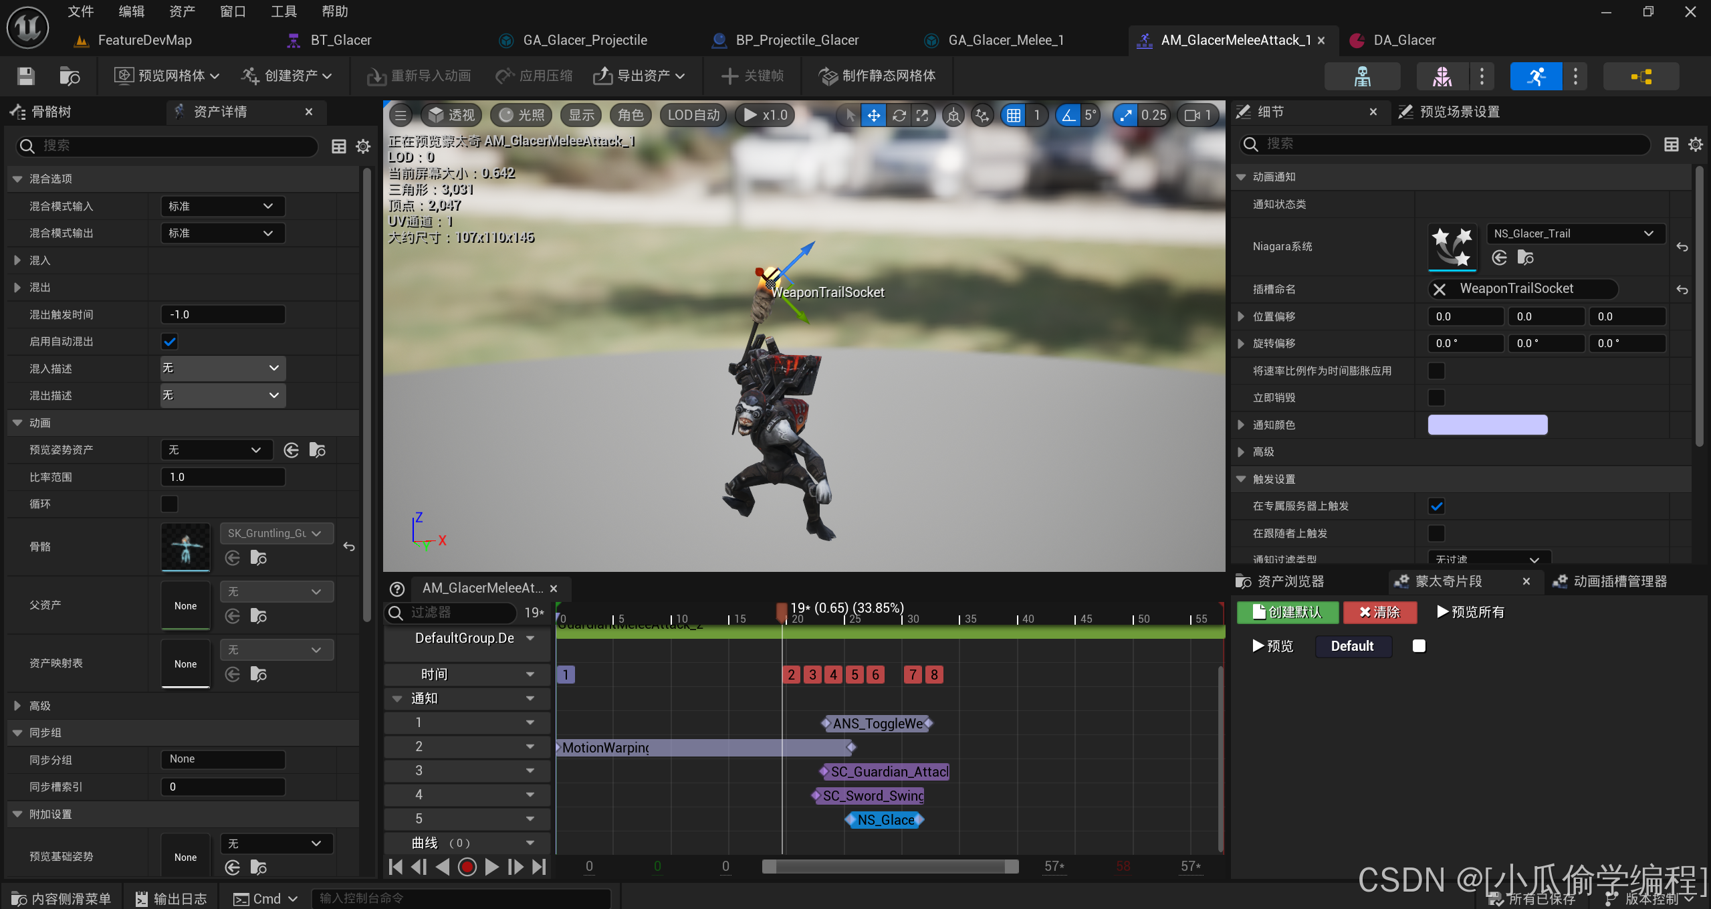1711x909 pixels.
Task: Clear the WeaponTrailSocket name with X icon
Action: click(1440, 289)
